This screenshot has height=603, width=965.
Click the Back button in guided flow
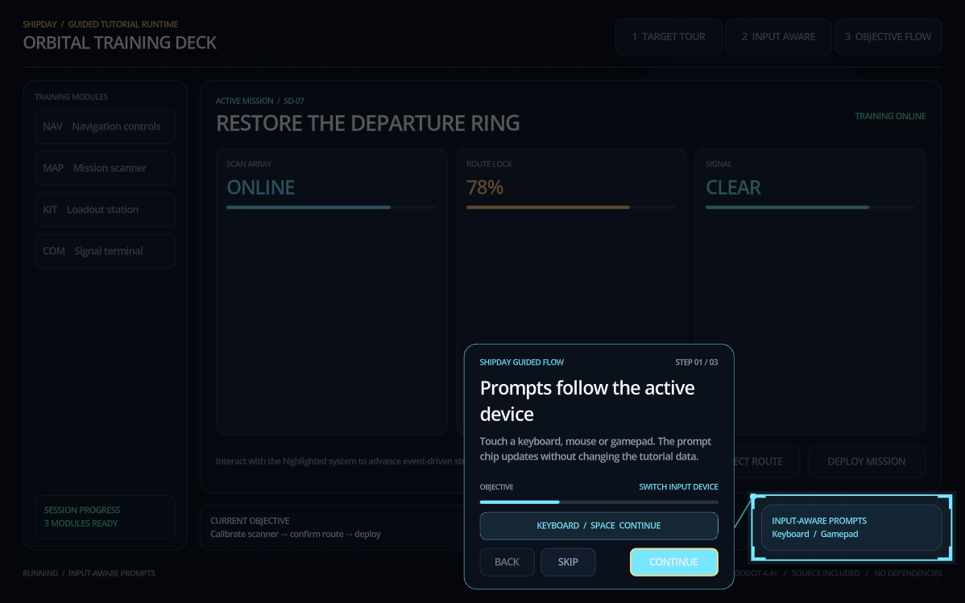507,562
